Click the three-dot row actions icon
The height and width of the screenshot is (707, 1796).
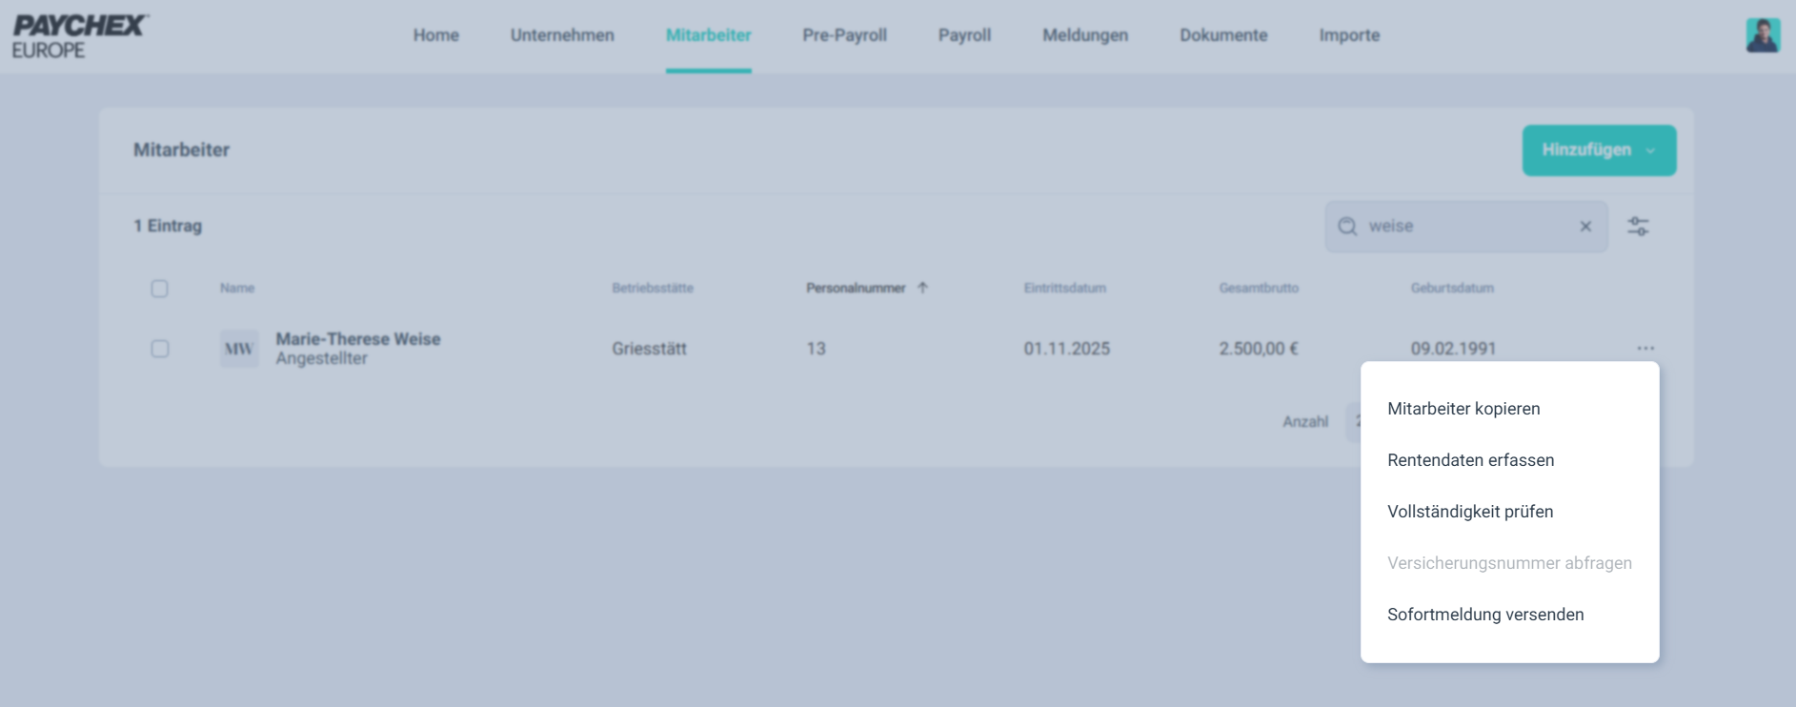point(1645,348)
